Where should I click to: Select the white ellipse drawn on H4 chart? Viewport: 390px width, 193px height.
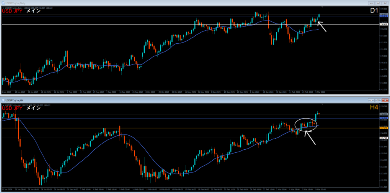click(x=307, y=125)
